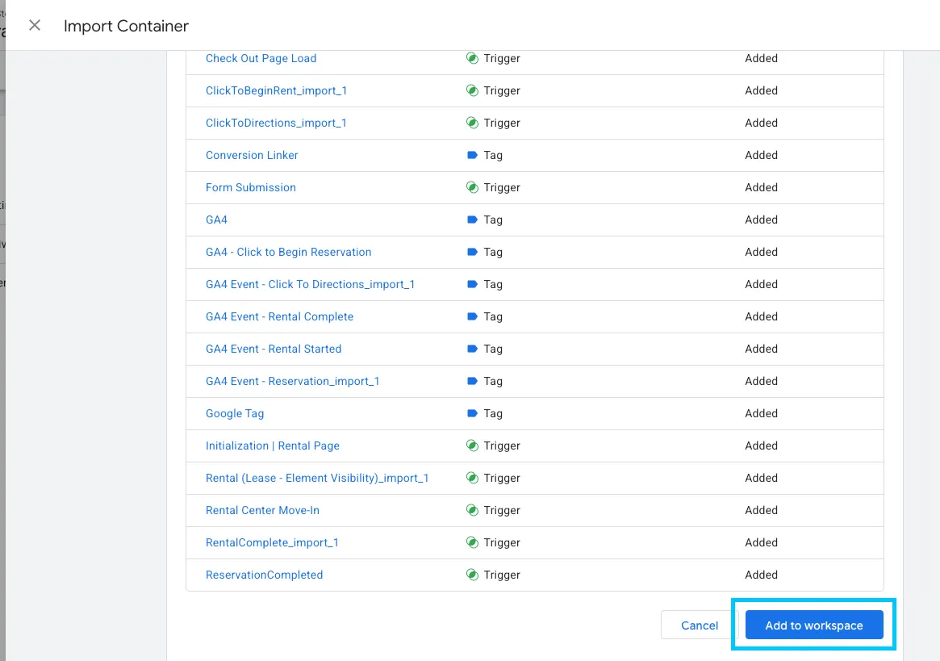Viewport: 940px width, 661px height.
Task: Open the Check Out Page Load trigger
Action: [x=261, y=58]
